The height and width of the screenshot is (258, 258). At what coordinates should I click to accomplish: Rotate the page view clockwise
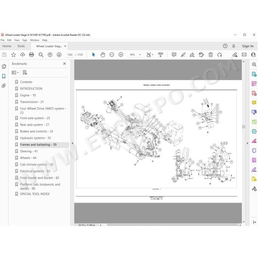220,55
